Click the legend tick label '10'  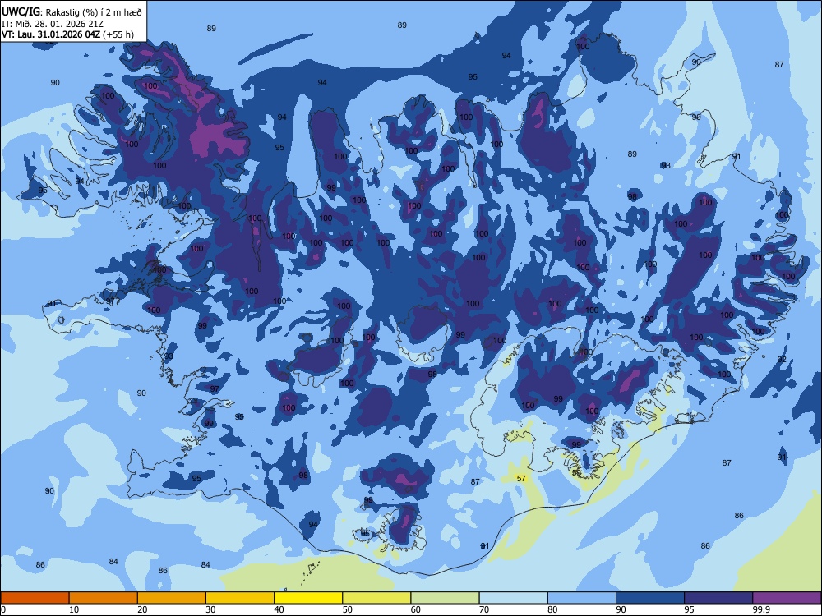point(74,609)
